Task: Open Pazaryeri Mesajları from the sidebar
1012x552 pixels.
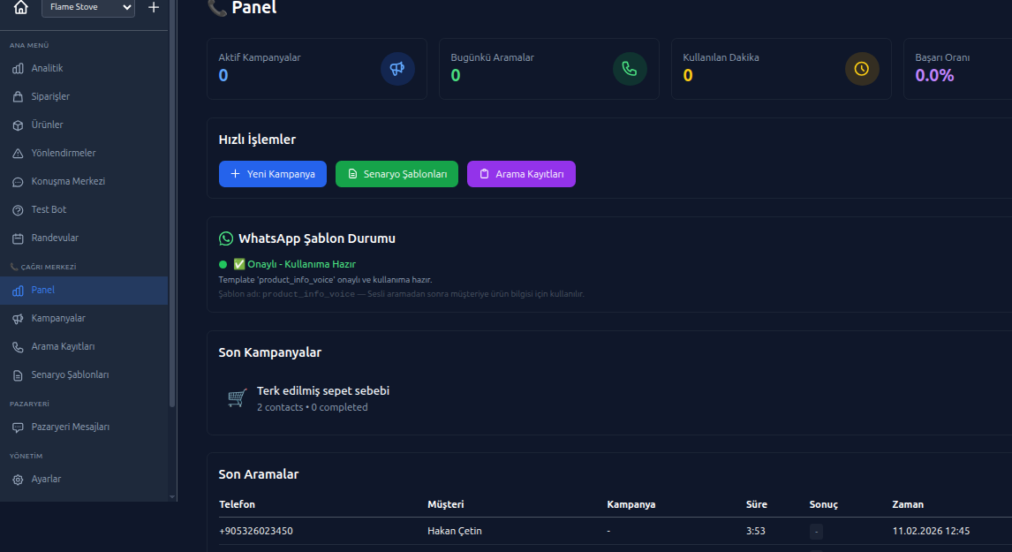Action: click(70, 427)
